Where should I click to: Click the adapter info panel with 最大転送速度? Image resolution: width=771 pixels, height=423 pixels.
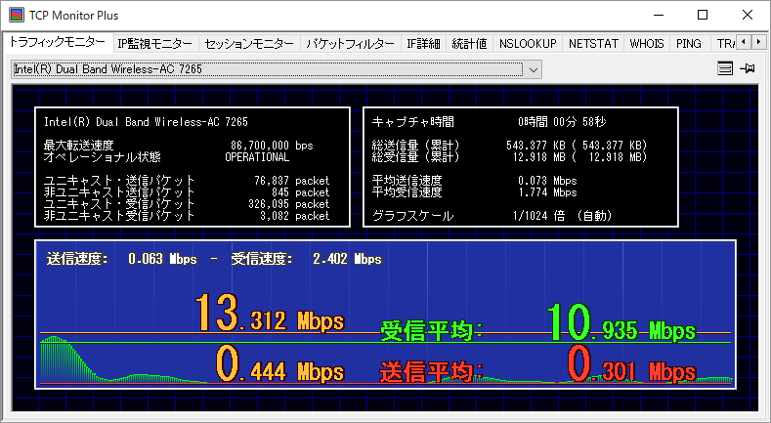[x=192, y=166]
